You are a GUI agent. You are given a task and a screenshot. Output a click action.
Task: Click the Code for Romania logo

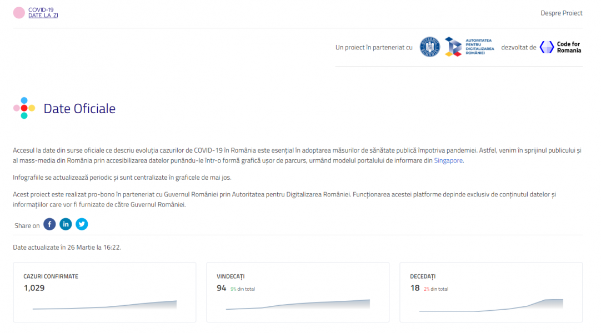(560, 47)
